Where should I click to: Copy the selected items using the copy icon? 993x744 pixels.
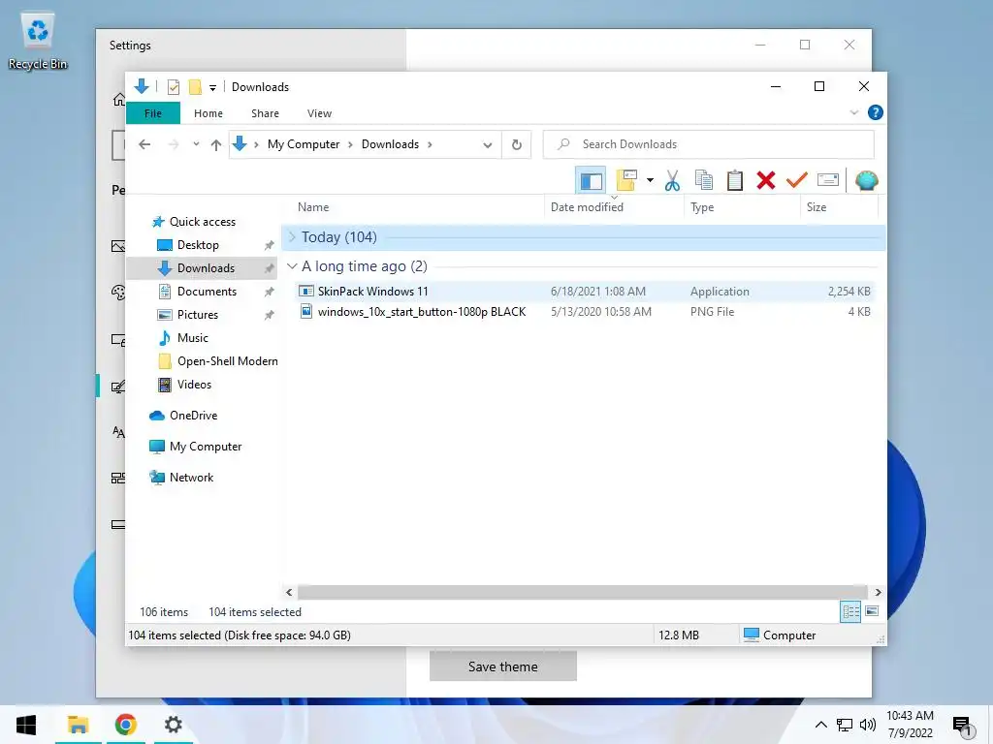(704, 180)
